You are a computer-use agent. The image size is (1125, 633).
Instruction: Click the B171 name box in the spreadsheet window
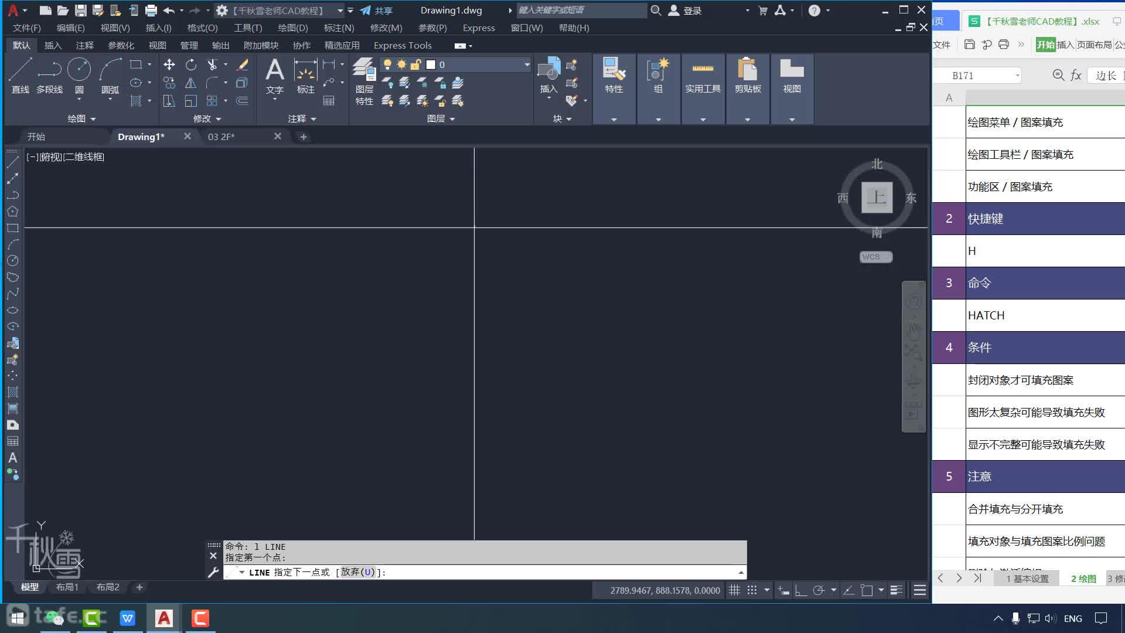(x=977, y=75)
